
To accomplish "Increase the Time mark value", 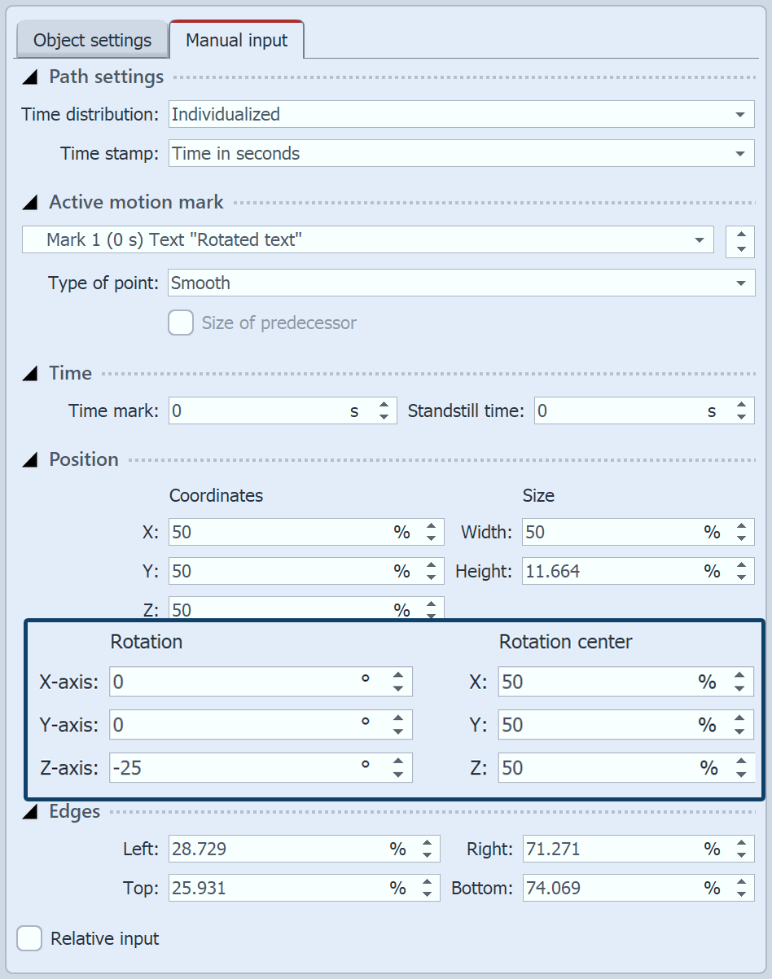I will click(383, 405).
